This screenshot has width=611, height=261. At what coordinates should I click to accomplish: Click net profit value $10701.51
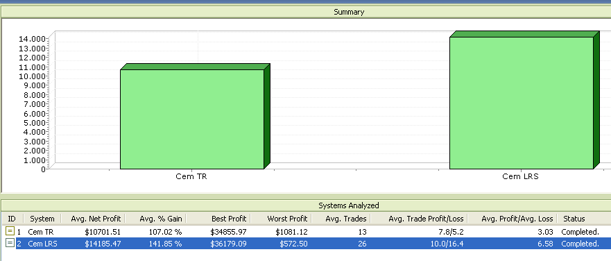(x=103, y=232)
